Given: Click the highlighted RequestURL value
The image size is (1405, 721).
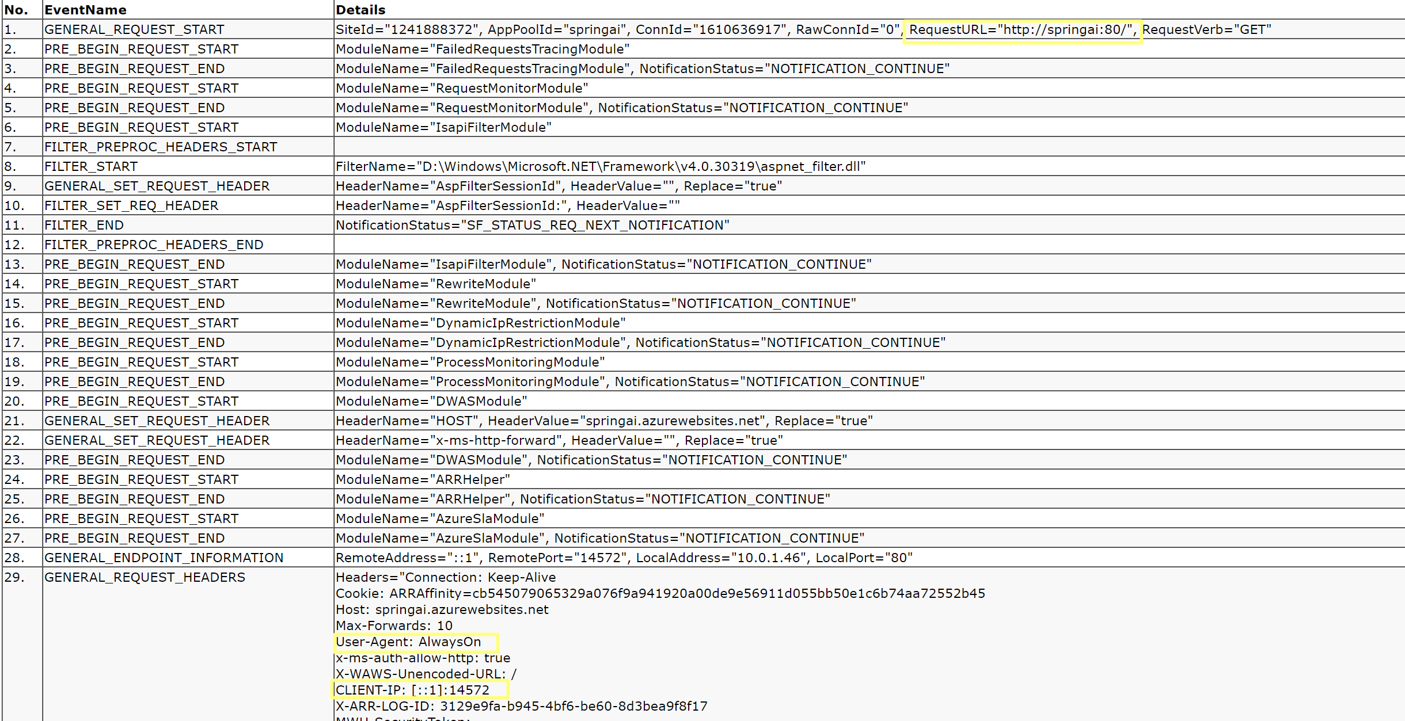Looking at the screenshot, I should click(1022, 29).
